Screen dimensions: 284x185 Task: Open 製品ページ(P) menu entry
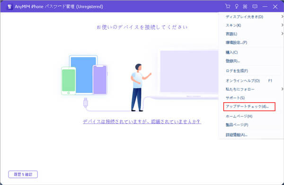[251, 125]
